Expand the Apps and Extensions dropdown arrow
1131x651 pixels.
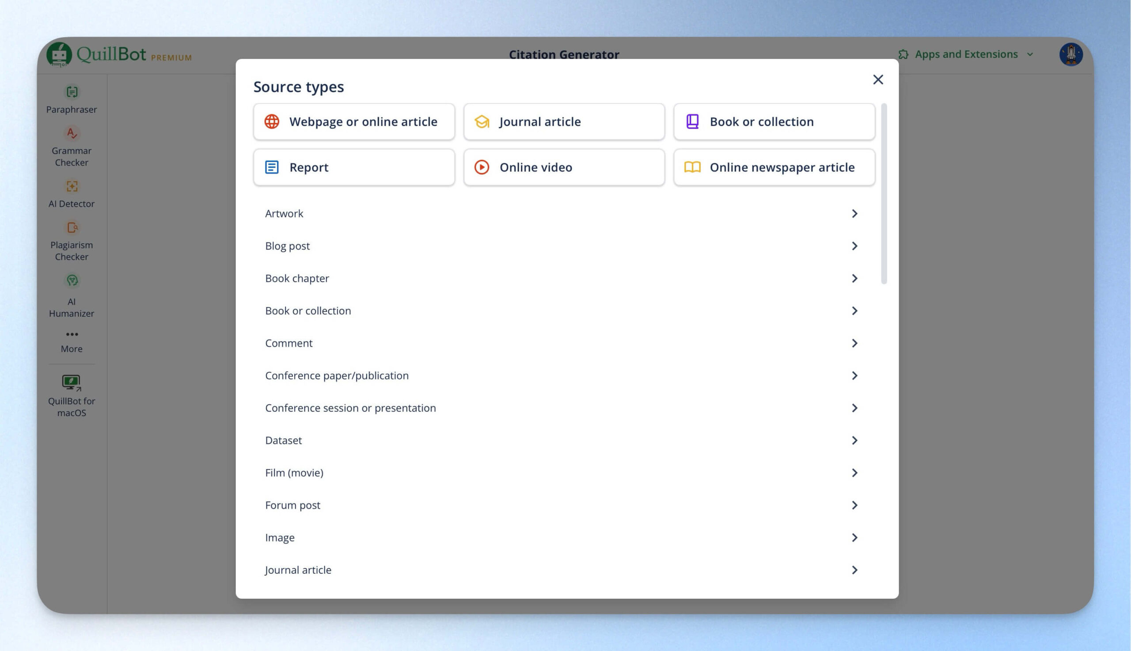1030,55
